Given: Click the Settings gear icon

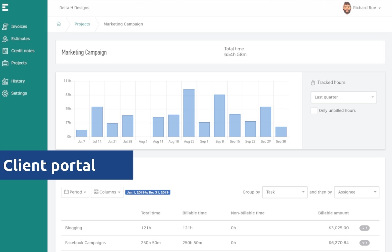Looking at the screenshot, I should coord(5,93).
